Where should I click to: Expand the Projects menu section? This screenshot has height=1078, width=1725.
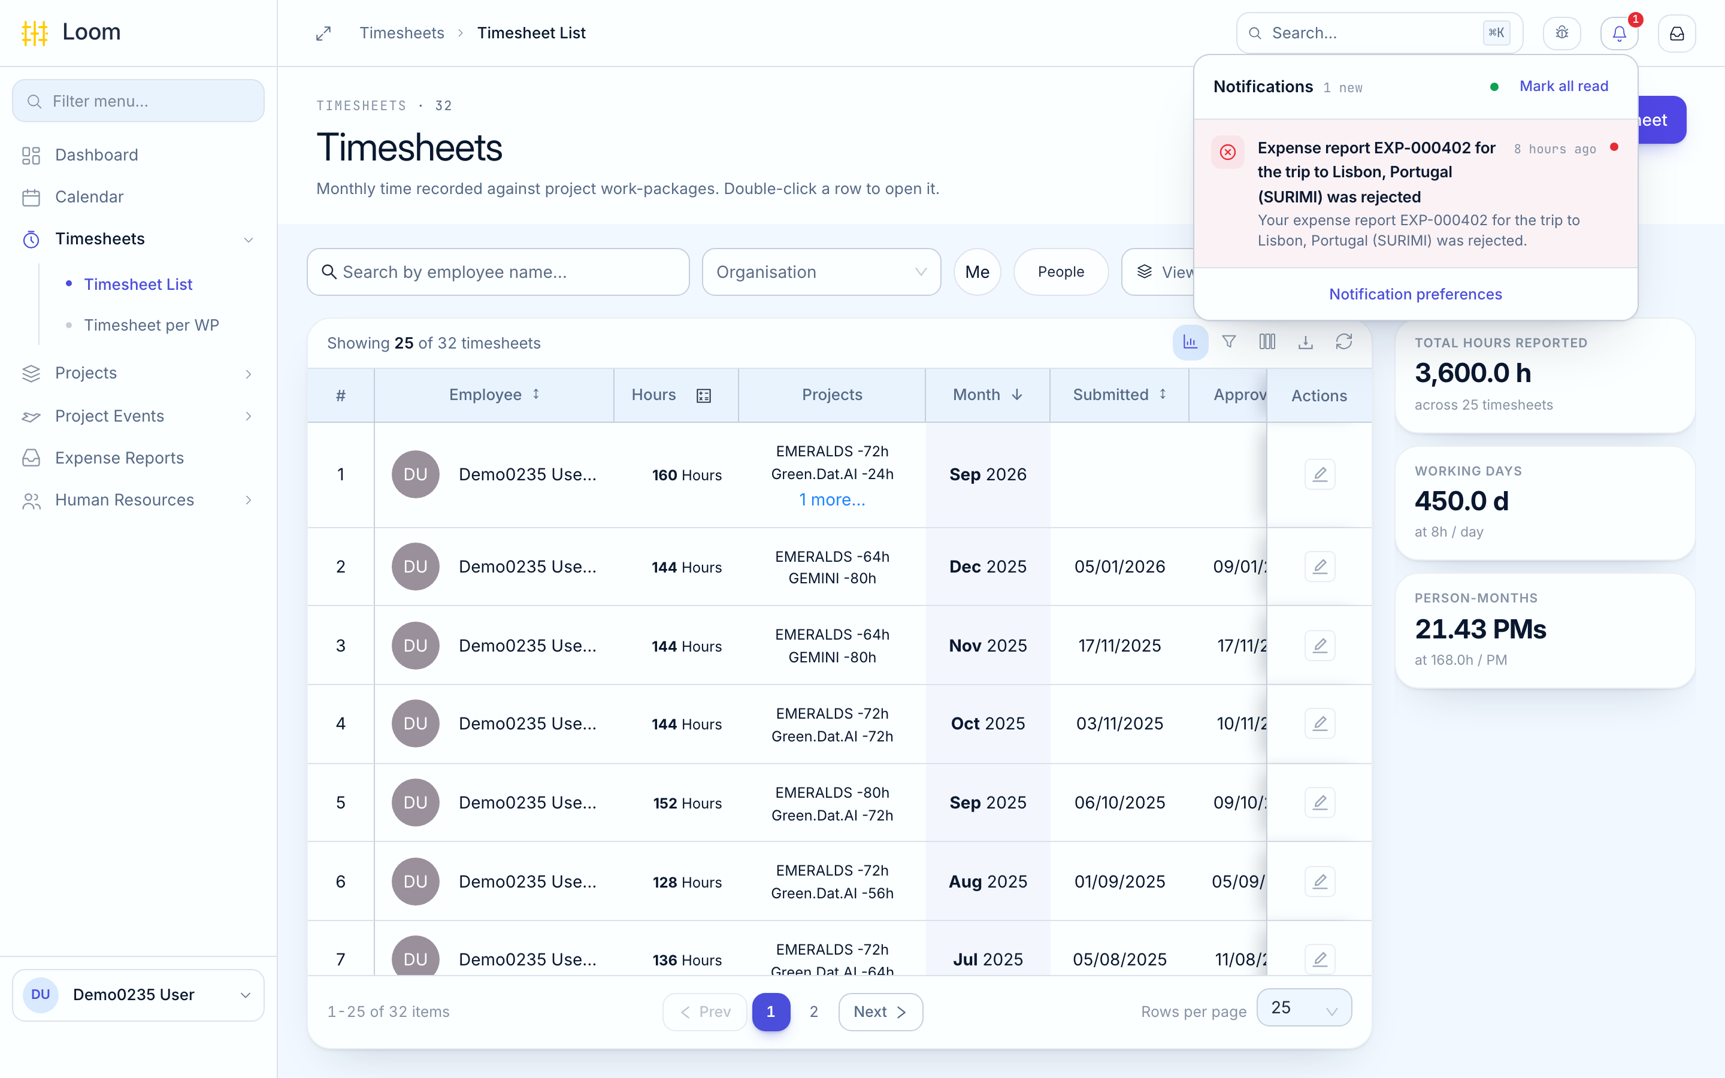click(x=138, y=373)
